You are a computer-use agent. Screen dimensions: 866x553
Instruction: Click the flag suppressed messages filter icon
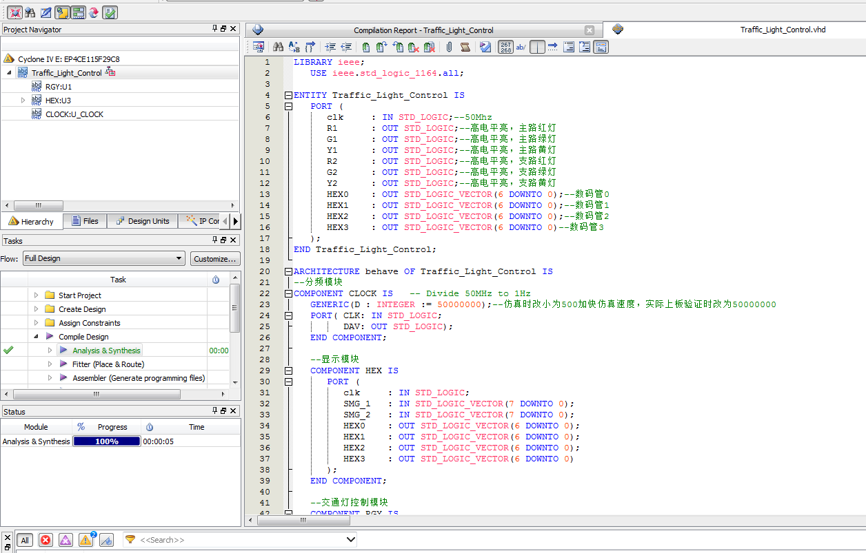(106, 541)
